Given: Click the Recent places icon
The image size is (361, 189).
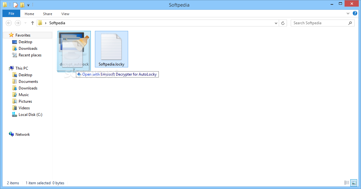Looking at the screenshot, I should 15,55.
